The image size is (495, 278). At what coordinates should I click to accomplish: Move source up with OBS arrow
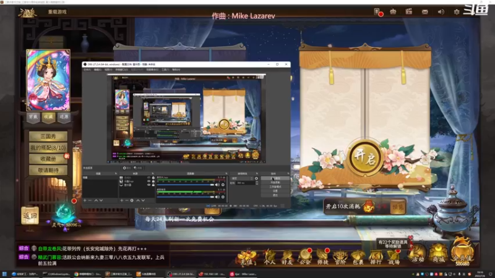point(138,200)
